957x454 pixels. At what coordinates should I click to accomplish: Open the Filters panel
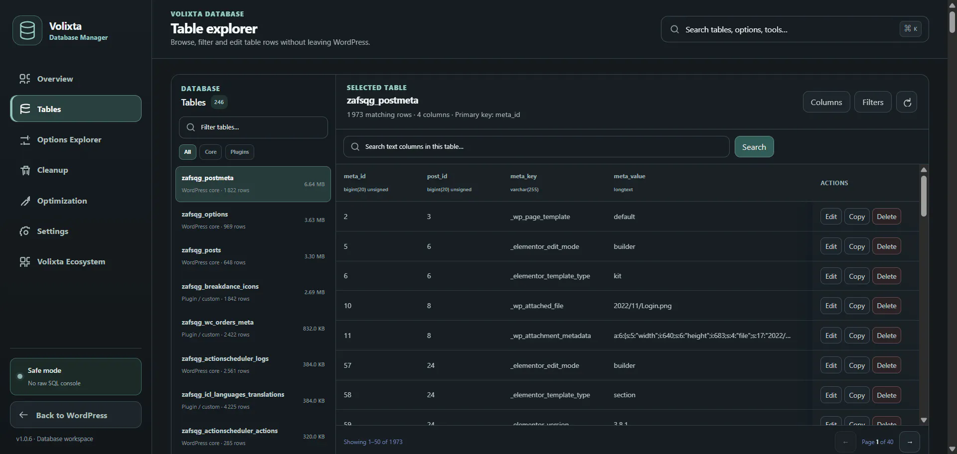873,102
